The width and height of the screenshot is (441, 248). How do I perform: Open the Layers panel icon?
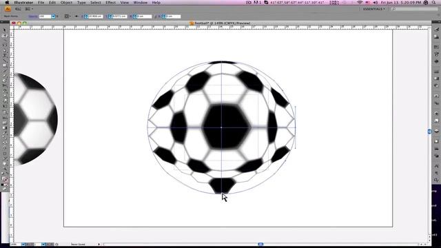436,131
